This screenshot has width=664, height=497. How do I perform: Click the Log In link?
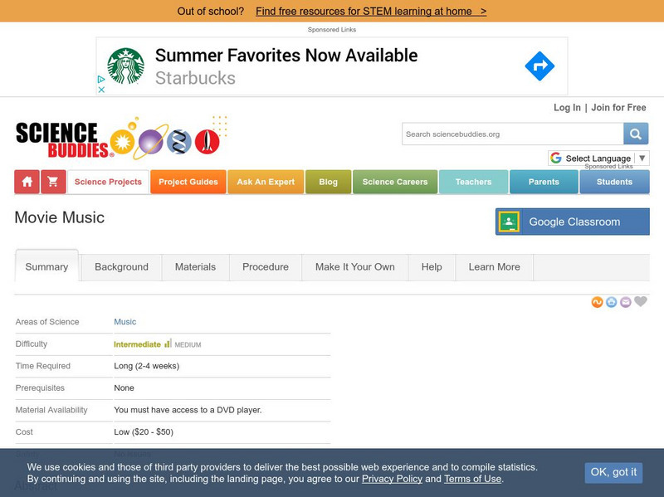[x=567, y=108]
